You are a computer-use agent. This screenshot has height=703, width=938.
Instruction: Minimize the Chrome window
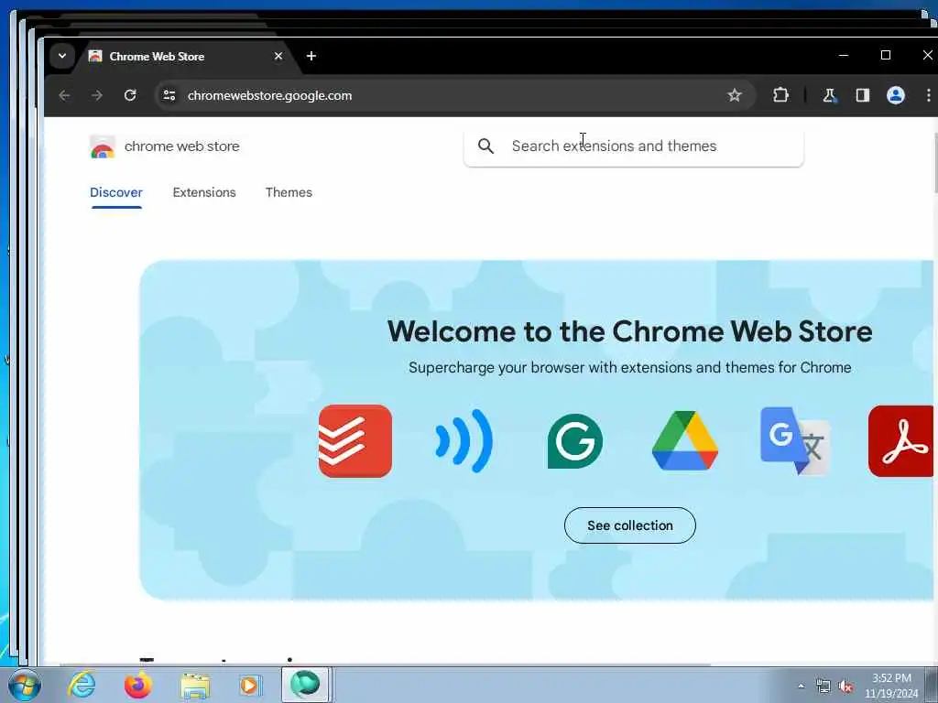tap(844, 55)
